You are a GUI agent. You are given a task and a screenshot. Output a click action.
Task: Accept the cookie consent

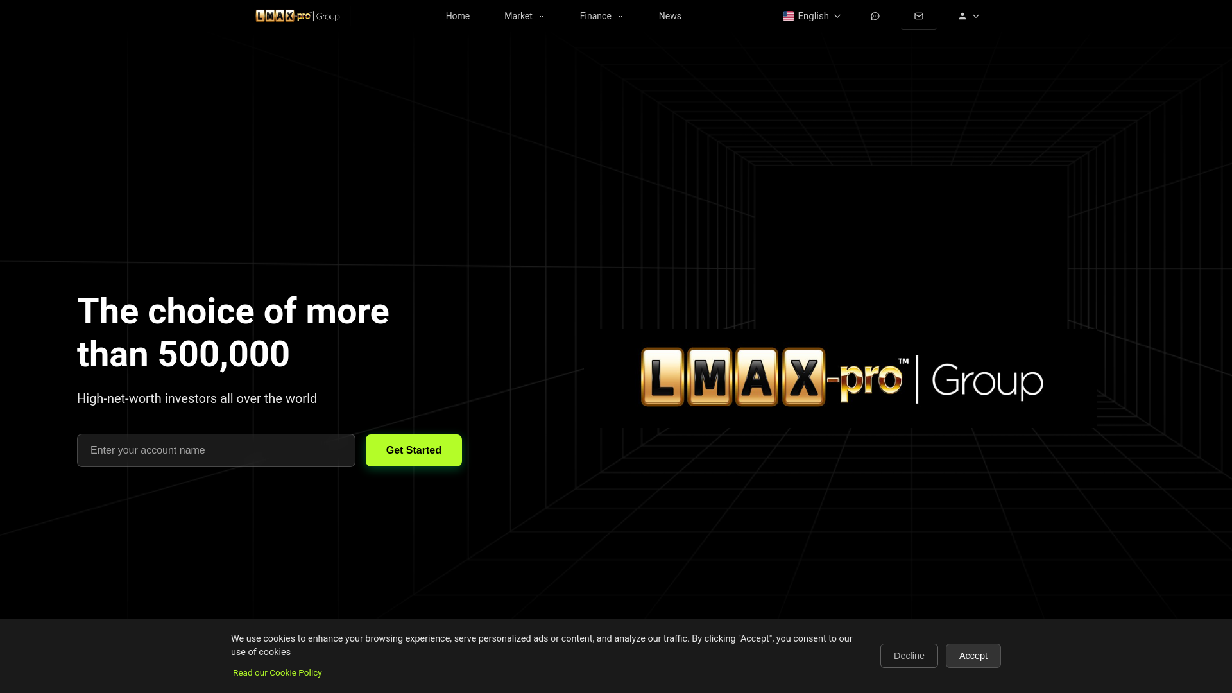pyautogui.click(x=973, y=656)
